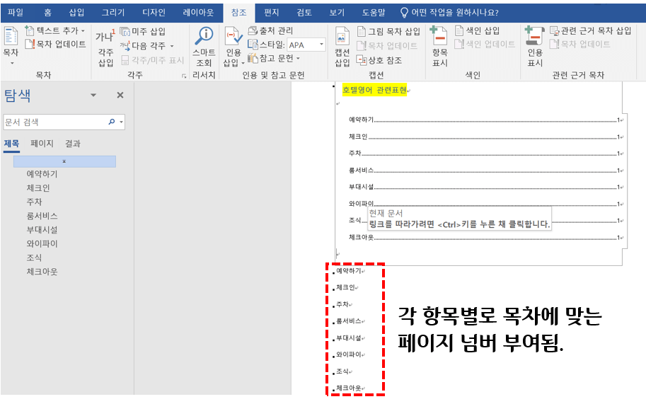
Task: Go to 룸서비스 heading in navigation
Action: point(42,217)
